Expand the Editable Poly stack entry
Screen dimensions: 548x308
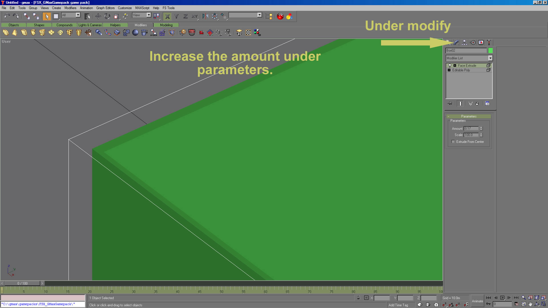pos(449,70)
